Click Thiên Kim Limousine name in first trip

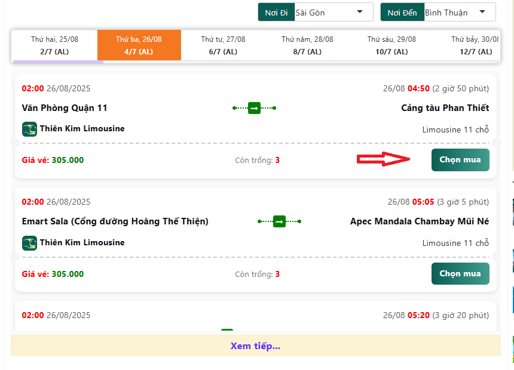(x=82, y=128)
